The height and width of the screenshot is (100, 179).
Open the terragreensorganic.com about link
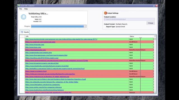pyautogui.click(x=42, y=63)
